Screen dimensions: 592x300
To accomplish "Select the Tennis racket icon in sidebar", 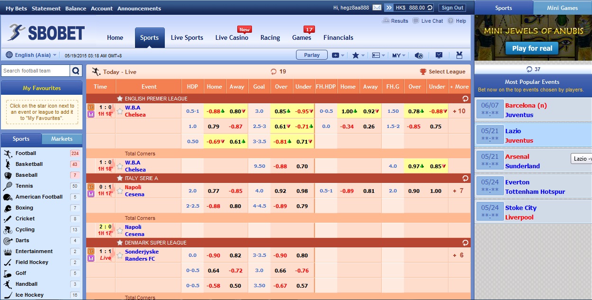I will (x=8, y=186).
